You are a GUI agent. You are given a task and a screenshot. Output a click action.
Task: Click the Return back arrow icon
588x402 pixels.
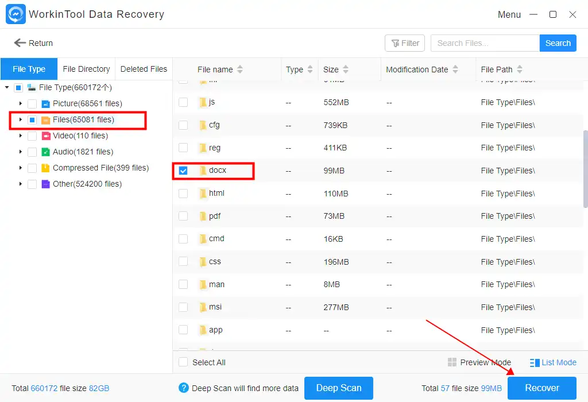(x=20, y=42)
